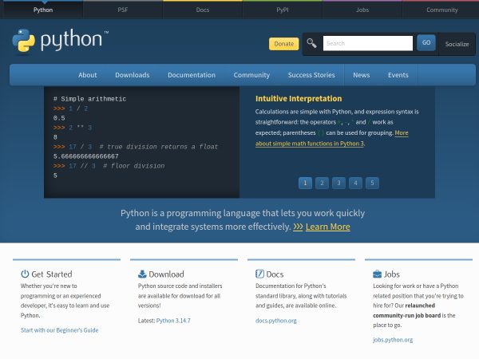Click the yellow Donate button
The image size is (479, 359).
tap(283, 44)
